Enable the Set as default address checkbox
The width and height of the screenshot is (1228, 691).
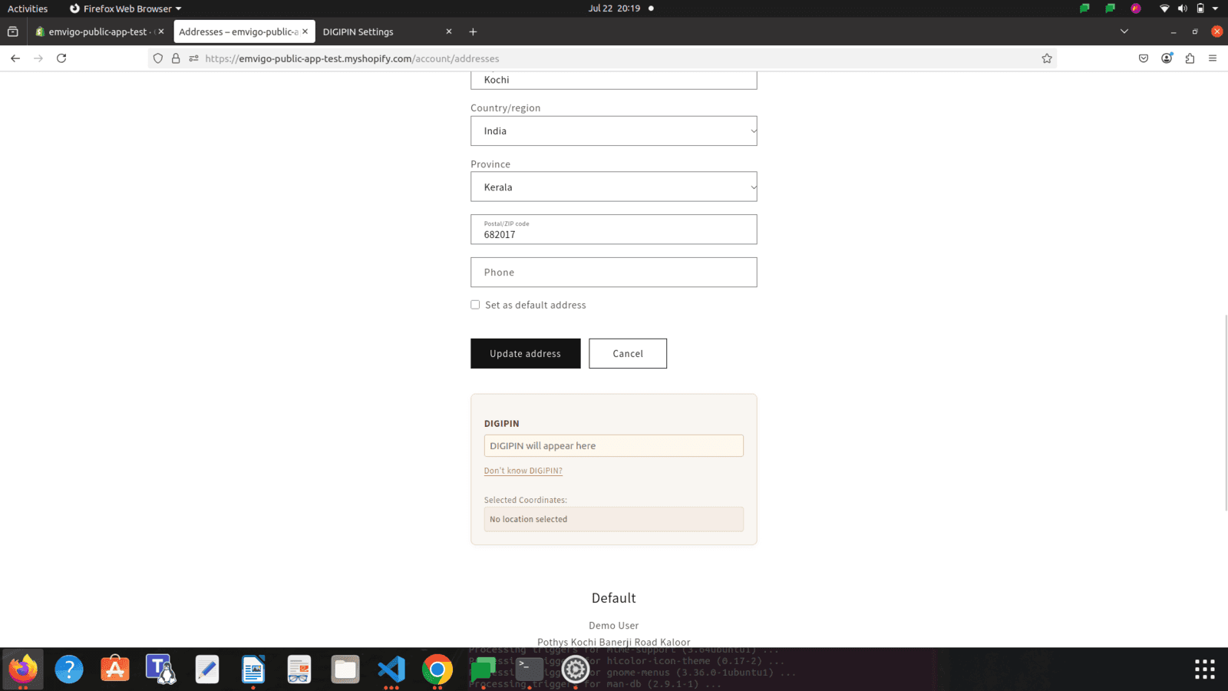(x=475, y=304)
